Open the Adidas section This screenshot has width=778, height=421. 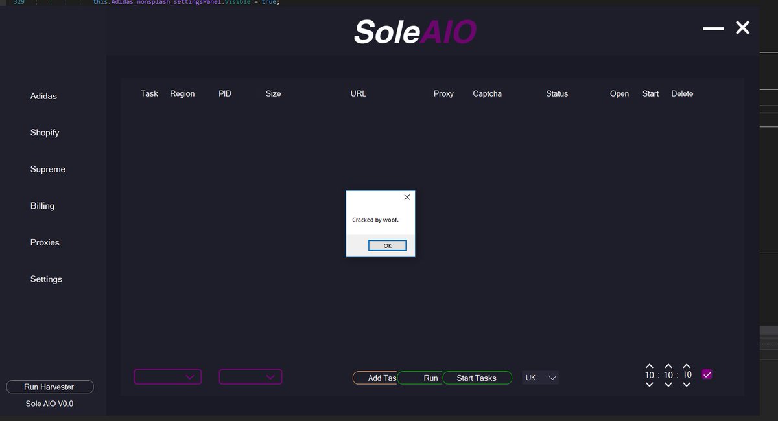click(x=43, y=96)
